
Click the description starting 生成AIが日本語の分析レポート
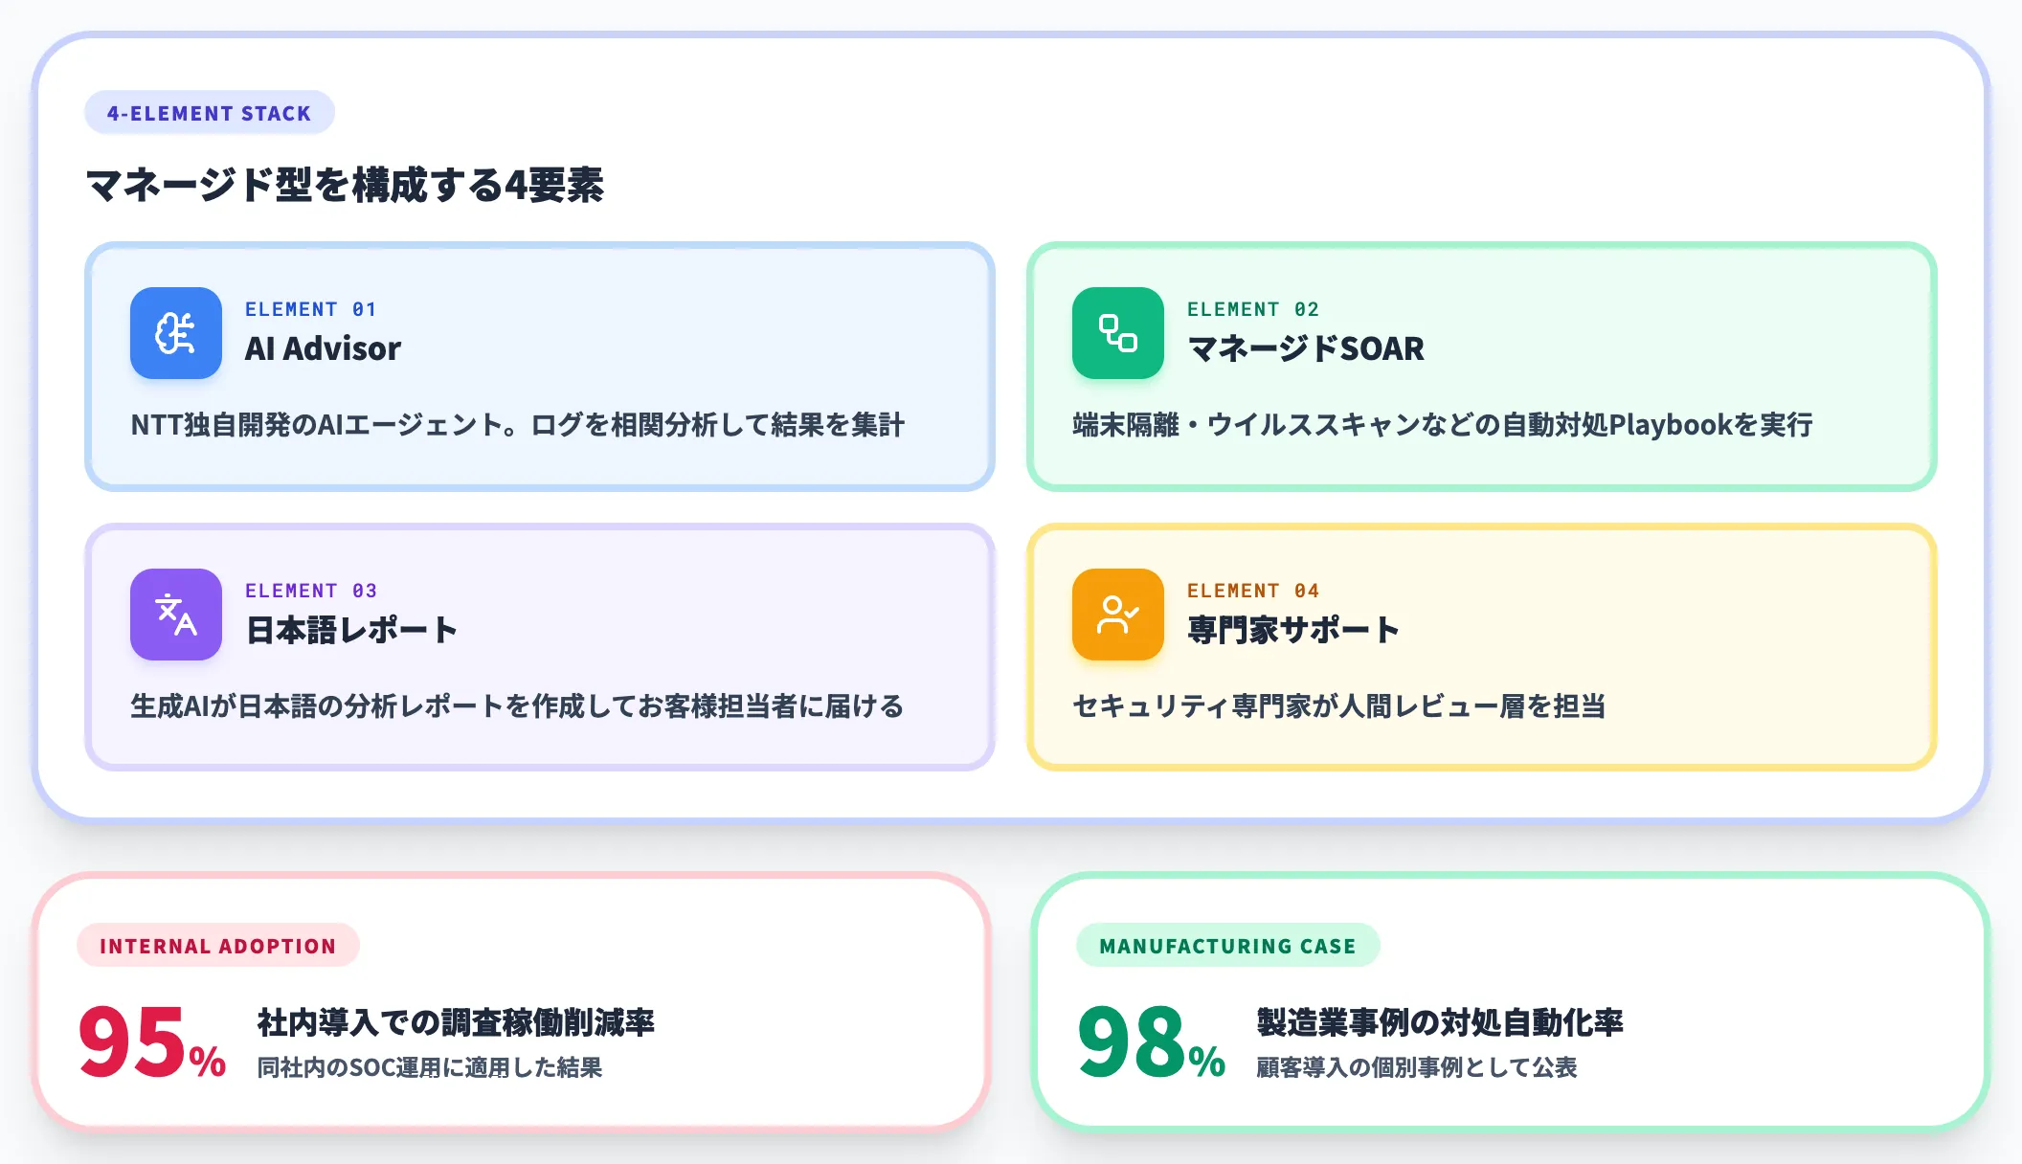(x=517, y=706)
